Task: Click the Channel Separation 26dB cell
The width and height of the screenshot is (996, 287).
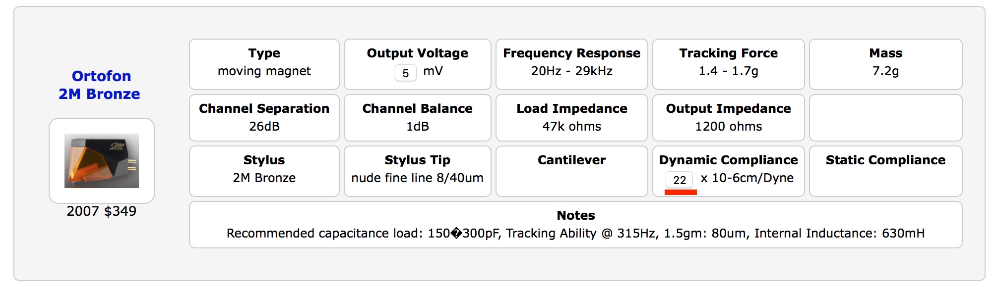Action: click(264, 118)
